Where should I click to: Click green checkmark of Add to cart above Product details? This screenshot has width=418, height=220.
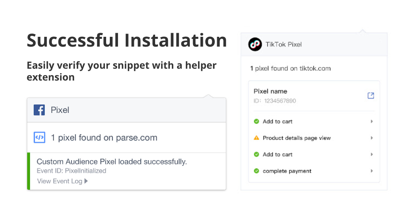coord(256,121)
